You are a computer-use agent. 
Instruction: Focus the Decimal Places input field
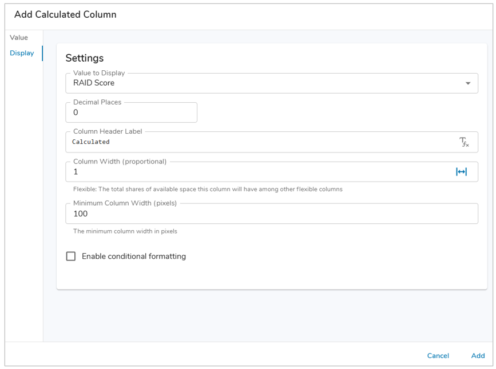(x=132, y=113)
